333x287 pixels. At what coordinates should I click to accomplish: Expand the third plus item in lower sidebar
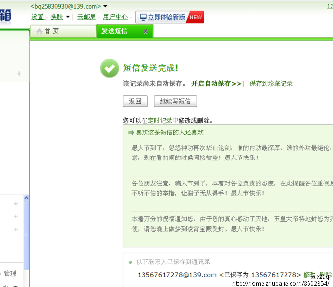pos(16,229)
